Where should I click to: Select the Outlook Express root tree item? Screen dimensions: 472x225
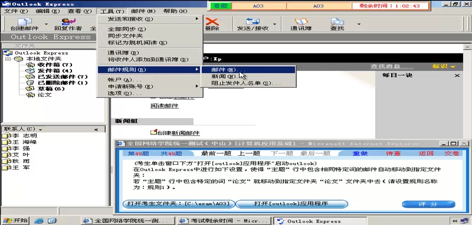click(x=36, y=53)
